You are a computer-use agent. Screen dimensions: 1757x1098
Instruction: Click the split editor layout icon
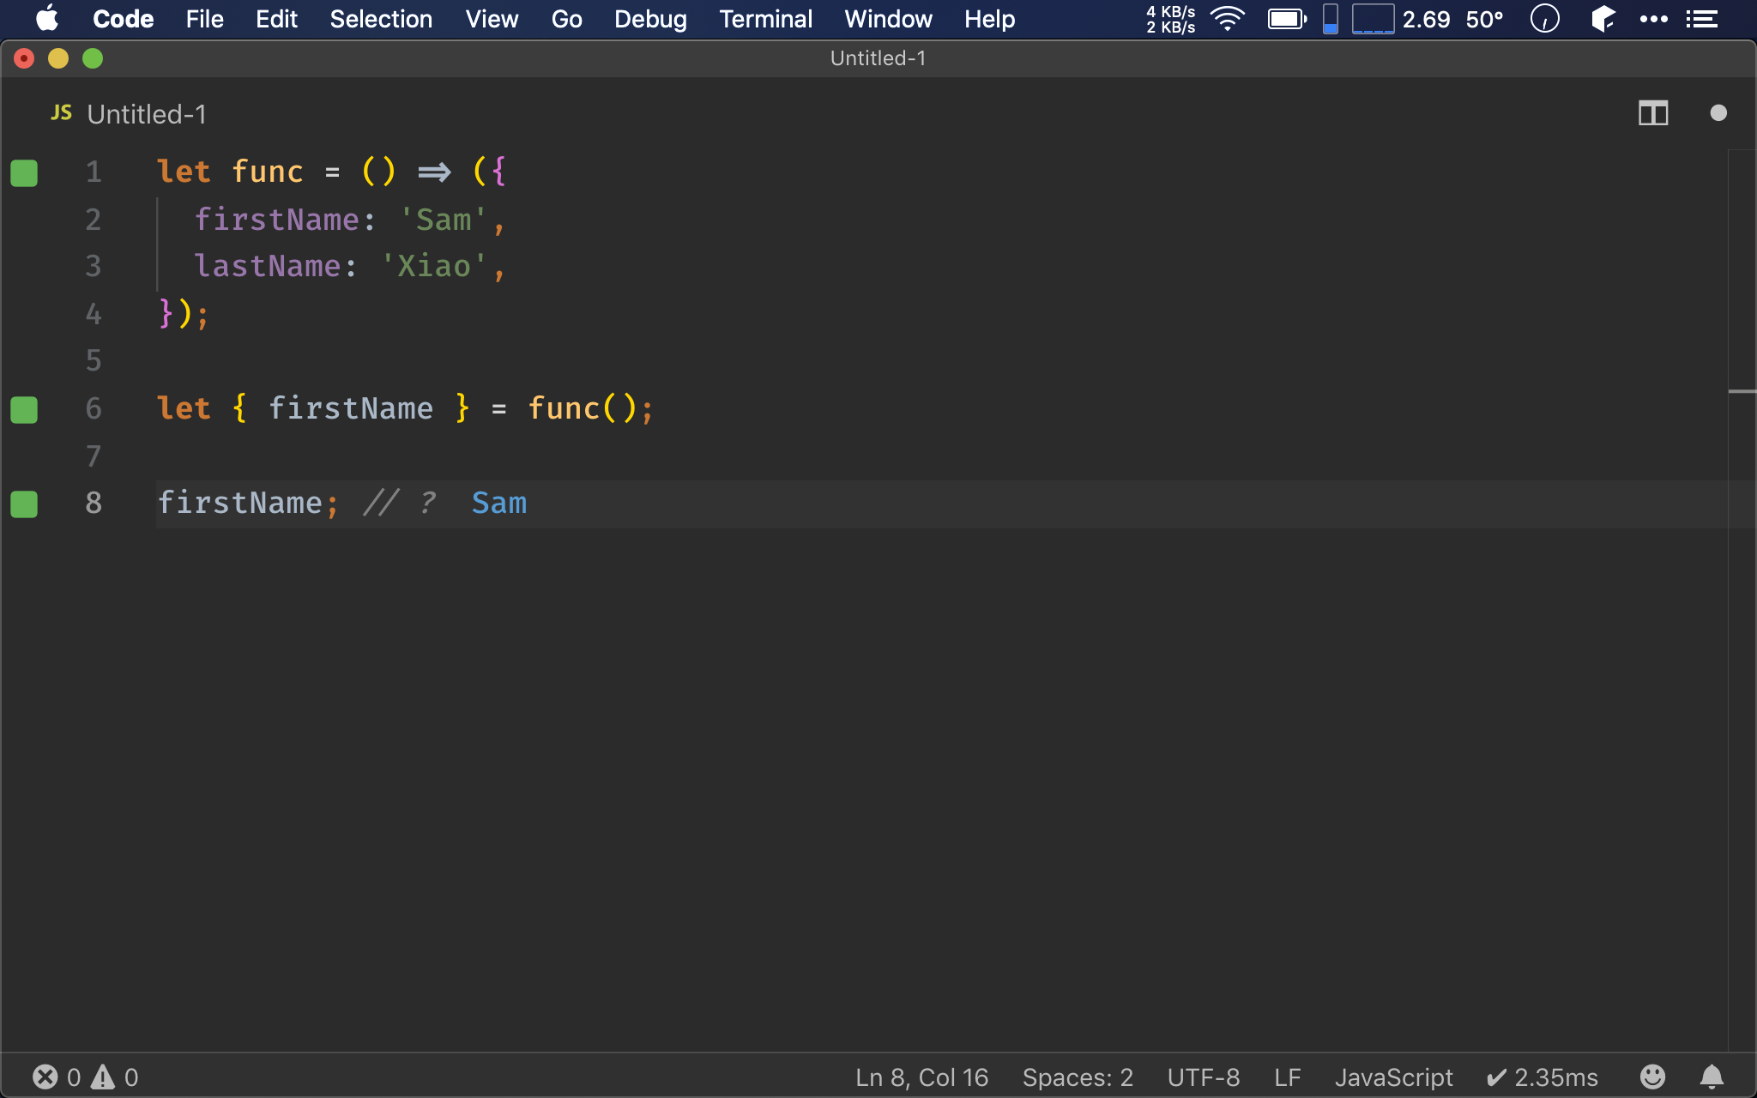point(1652,113)
